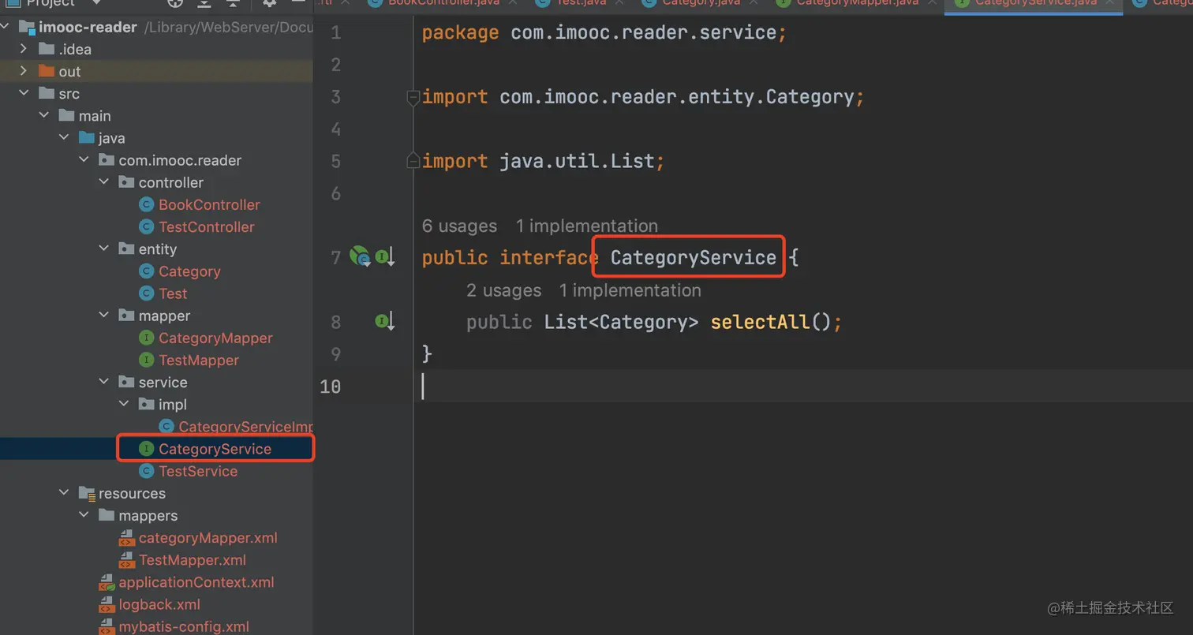Click the XML file icon beside logback.xml
Viewport: 1193px width, 635px height.
[x=107, y=605]
